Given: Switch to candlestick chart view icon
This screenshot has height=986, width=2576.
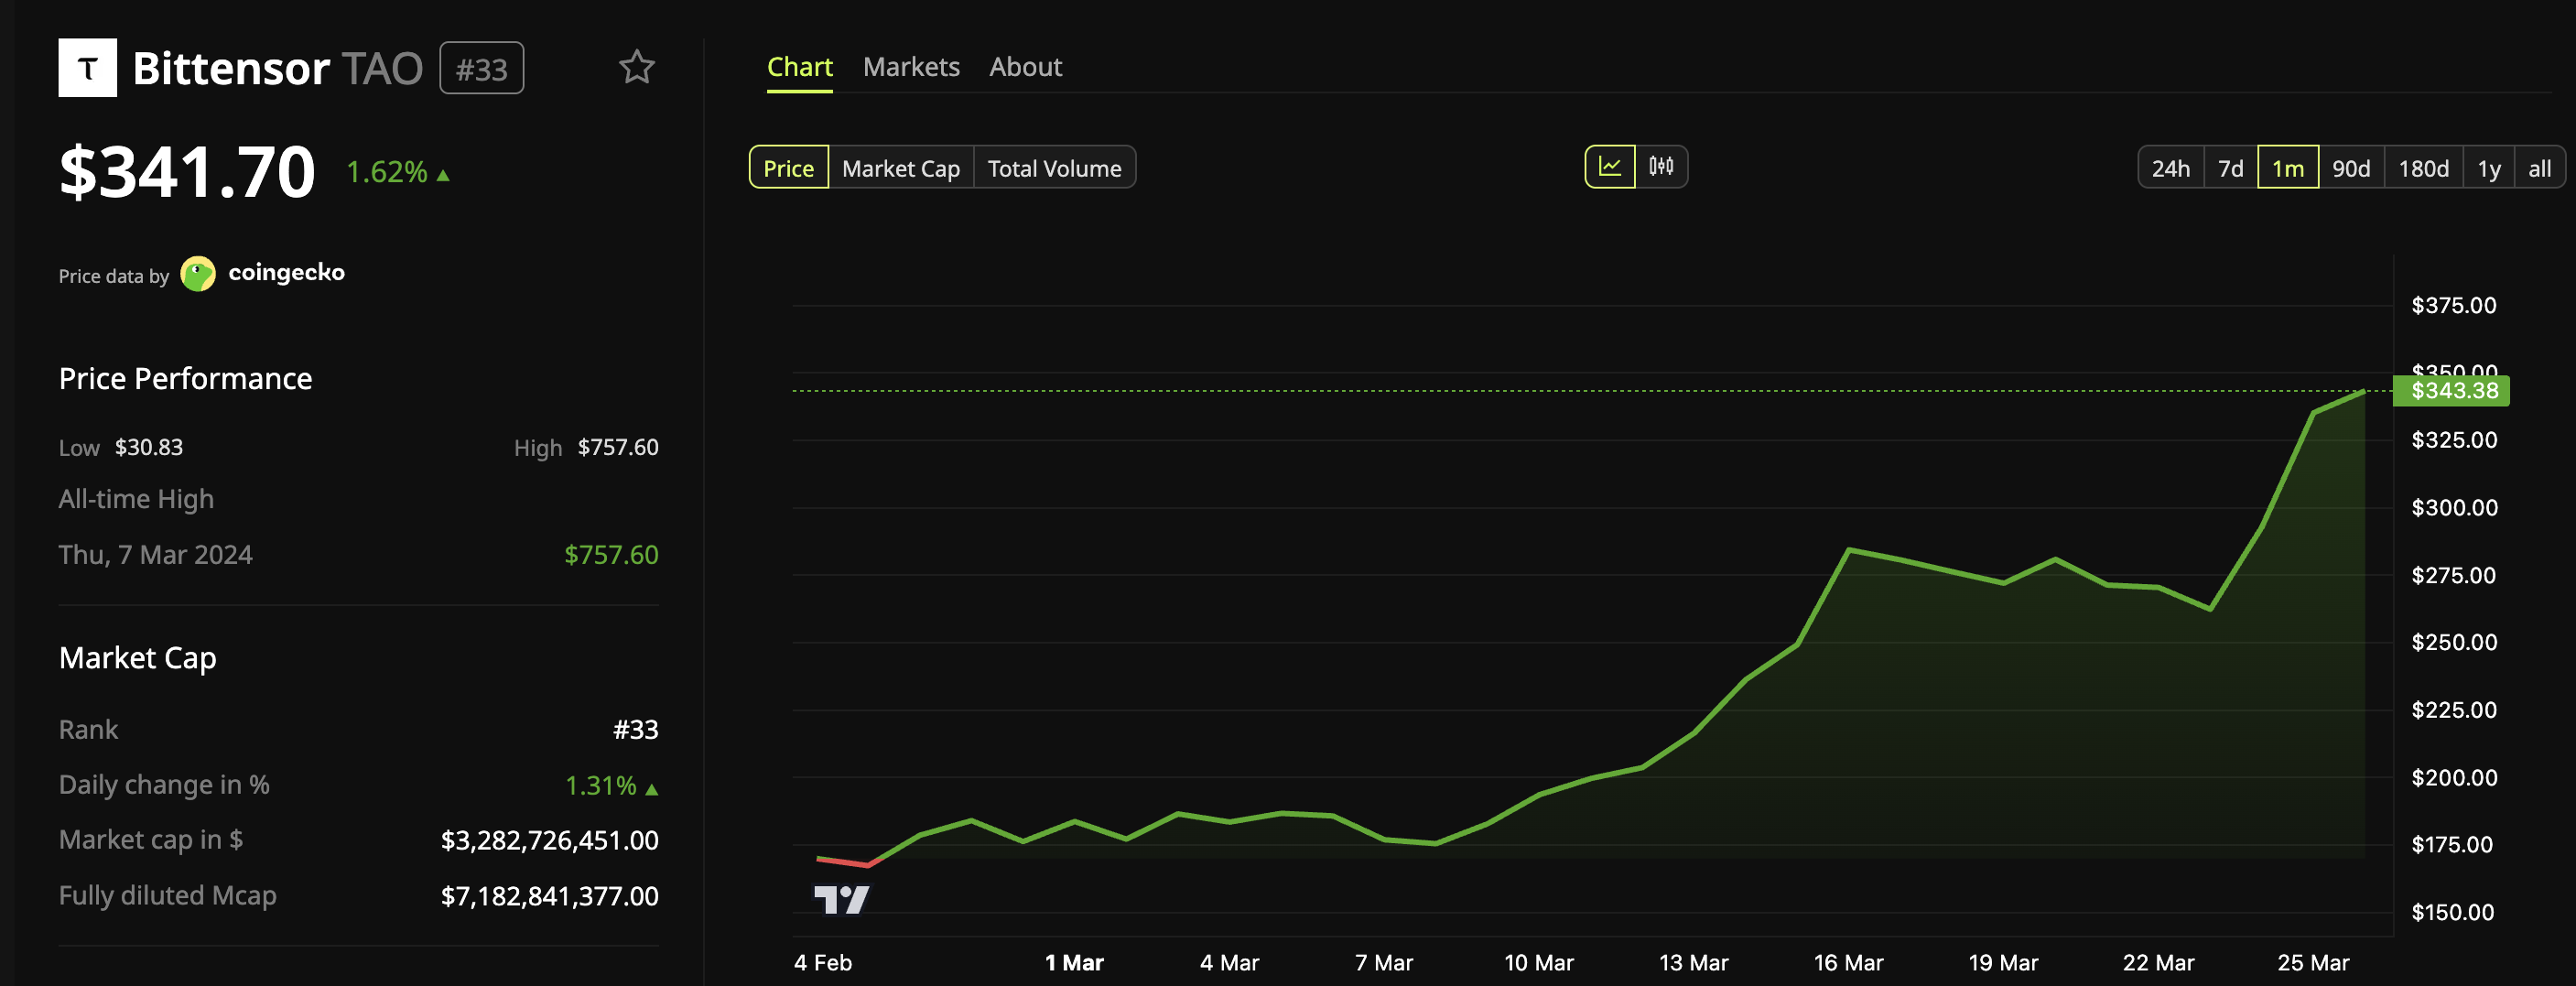Looking at the screenshot, I should tap(1661, 167).
